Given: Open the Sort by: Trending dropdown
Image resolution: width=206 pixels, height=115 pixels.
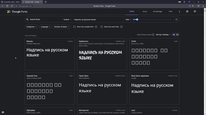Looking at the screenshot, I should click(163, 35).
